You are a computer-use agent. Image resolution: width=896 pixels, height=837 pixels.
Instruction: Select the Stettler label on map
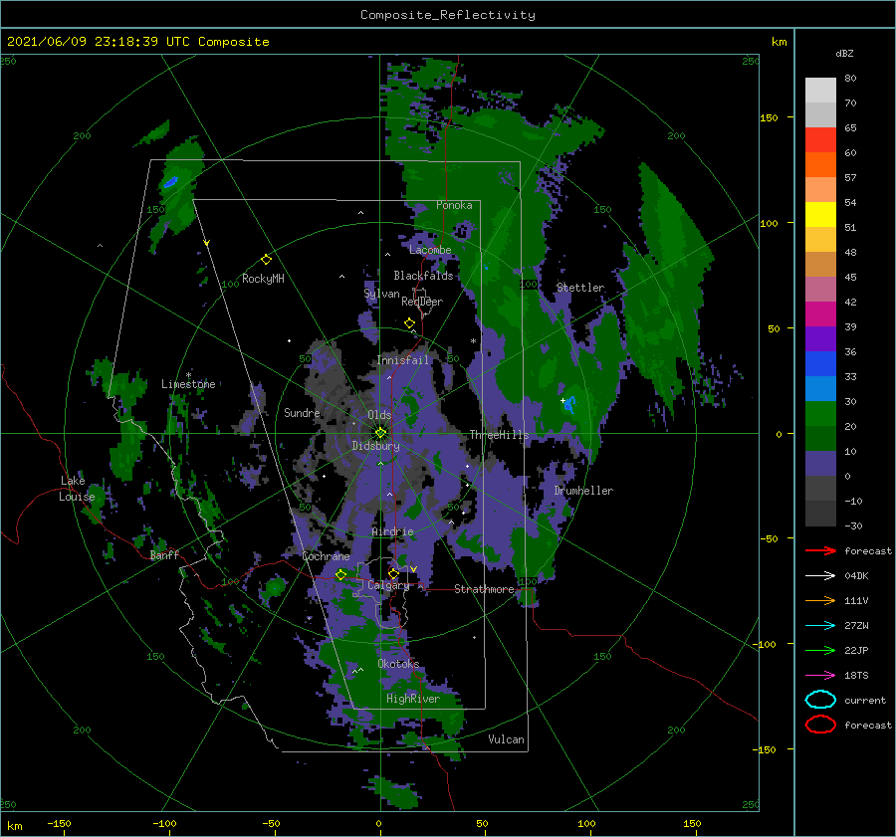pyautogui.click(x=580, y=288)
